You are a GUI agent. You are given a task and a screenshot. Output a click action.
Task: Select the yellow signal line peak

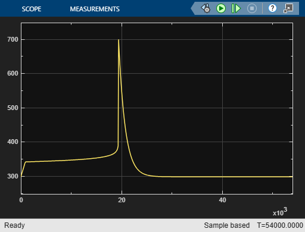pyautogui.click(x=119, y=40)
